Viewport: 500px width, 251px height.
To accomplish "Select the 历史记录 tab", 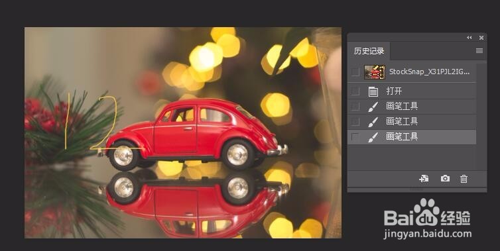I will click(369, 51).
